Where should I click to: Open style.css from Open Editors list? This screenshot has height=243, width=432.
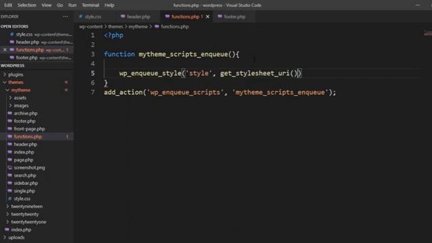tap(37, 34)
